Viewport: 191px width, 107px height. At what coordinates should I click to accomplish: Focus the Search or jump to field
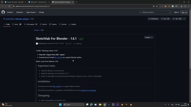click(x=155, y=12)
